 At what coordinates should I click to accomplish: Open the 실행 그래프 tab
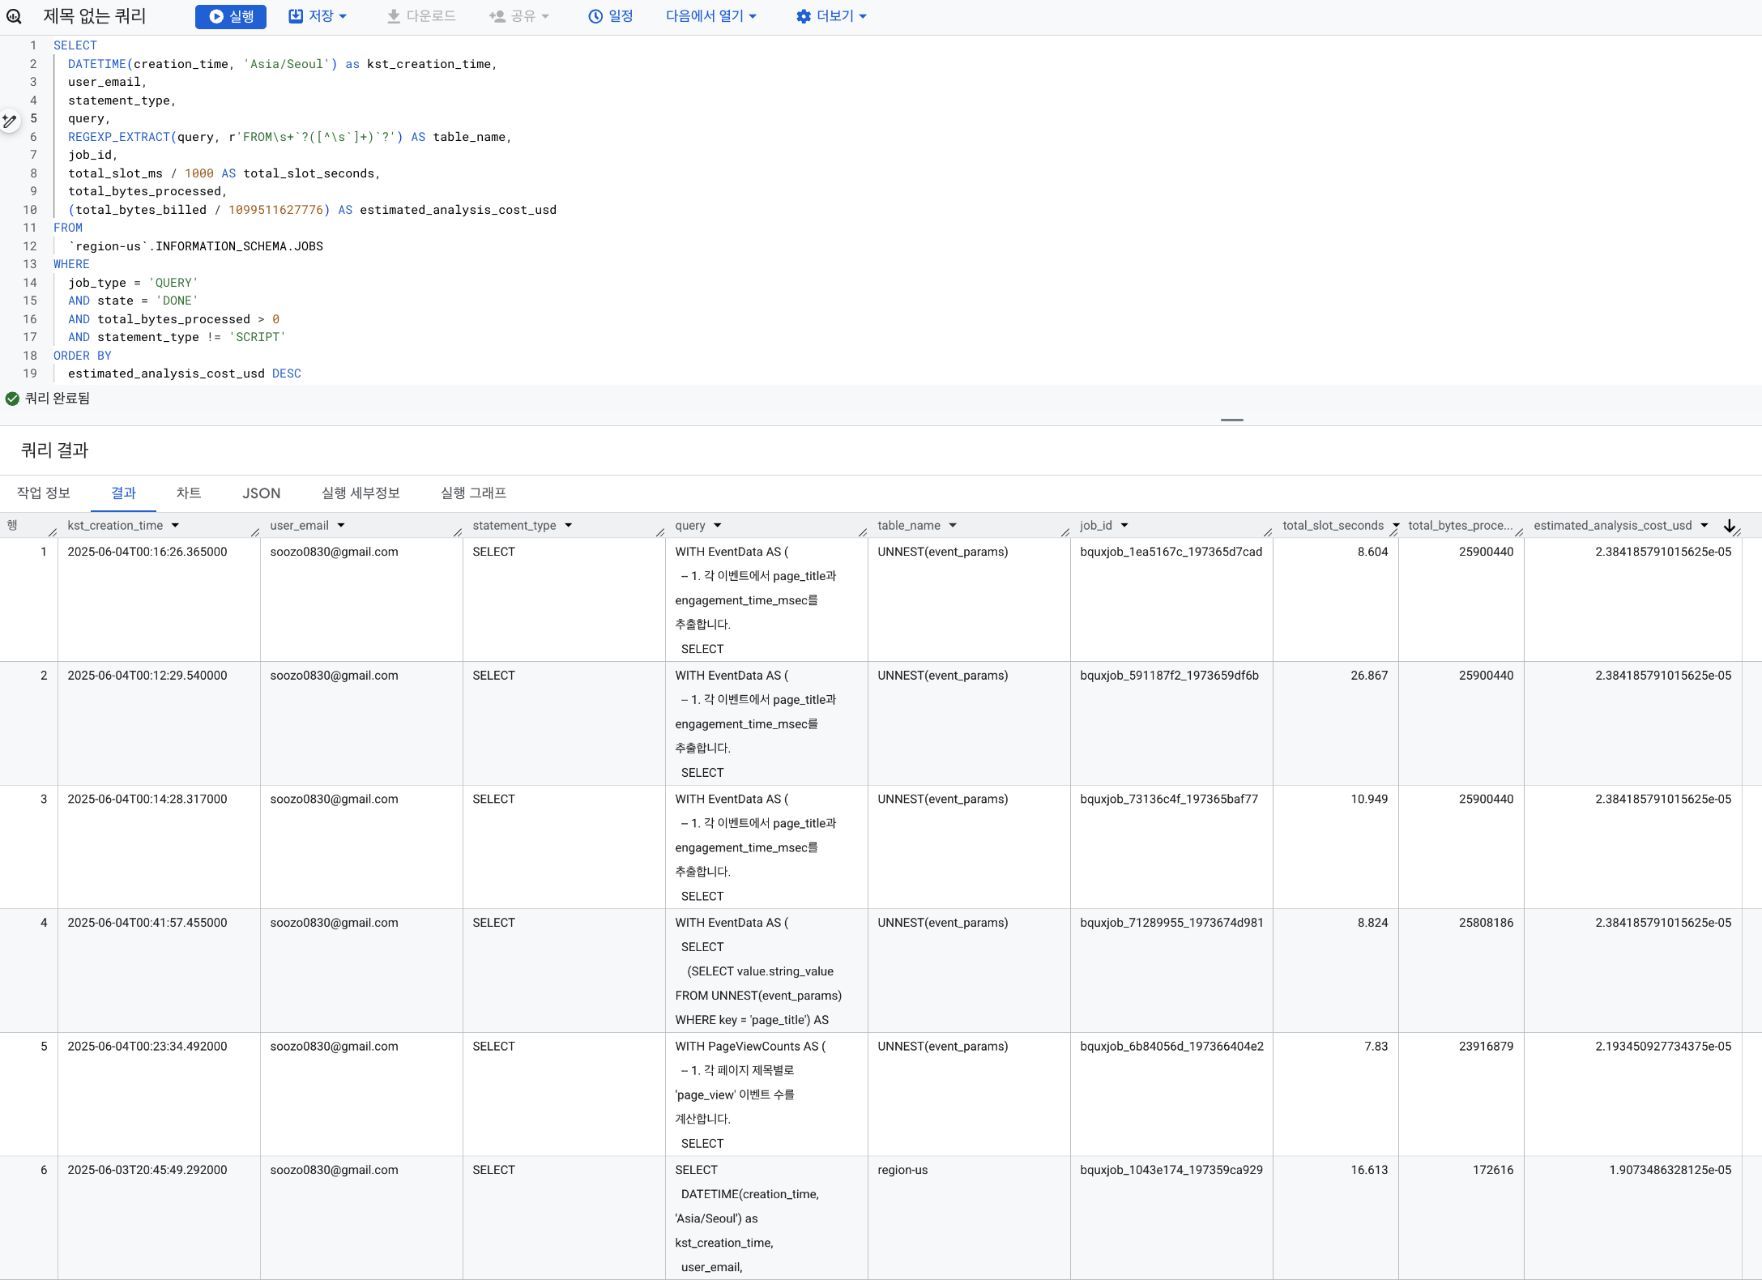(473, 493)
